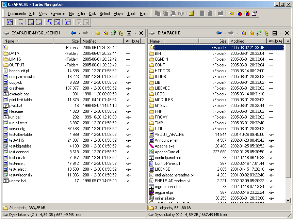The width and height of the screenshot is (293, 219).
Task: Refresh the BENCH panel listing
Action: pos(113,33)
